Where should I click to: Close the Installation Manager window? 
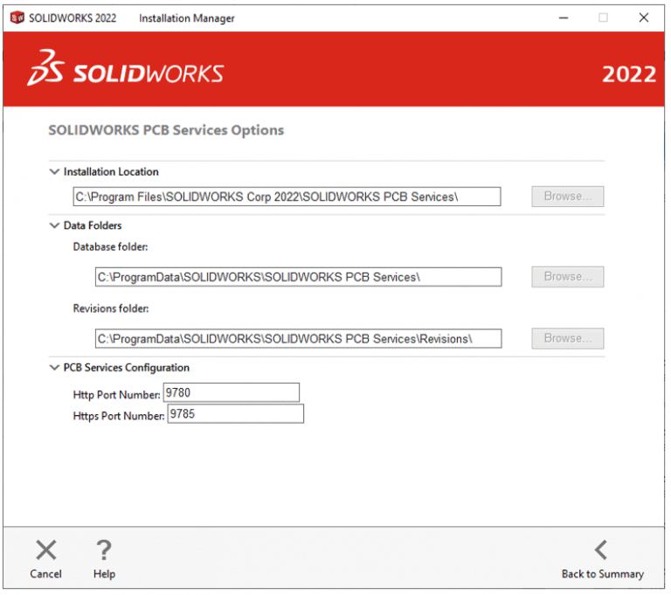point(644,17)
